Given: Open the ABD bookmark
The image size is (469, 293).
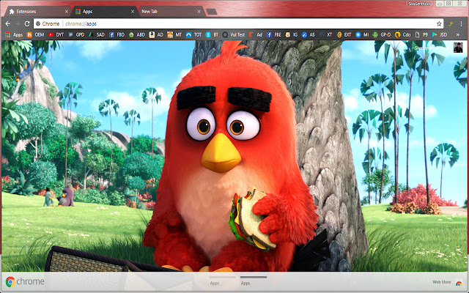Looking at the screenshot, I should (x=137, y=34).
